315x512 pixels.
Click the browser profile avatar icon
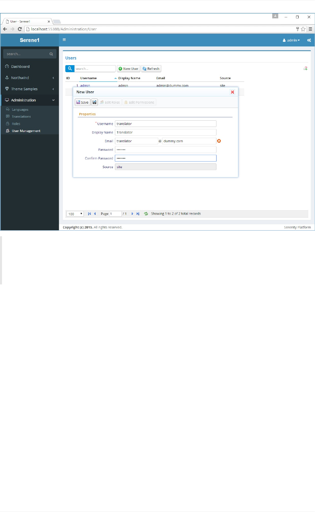[x=275, y=16]
